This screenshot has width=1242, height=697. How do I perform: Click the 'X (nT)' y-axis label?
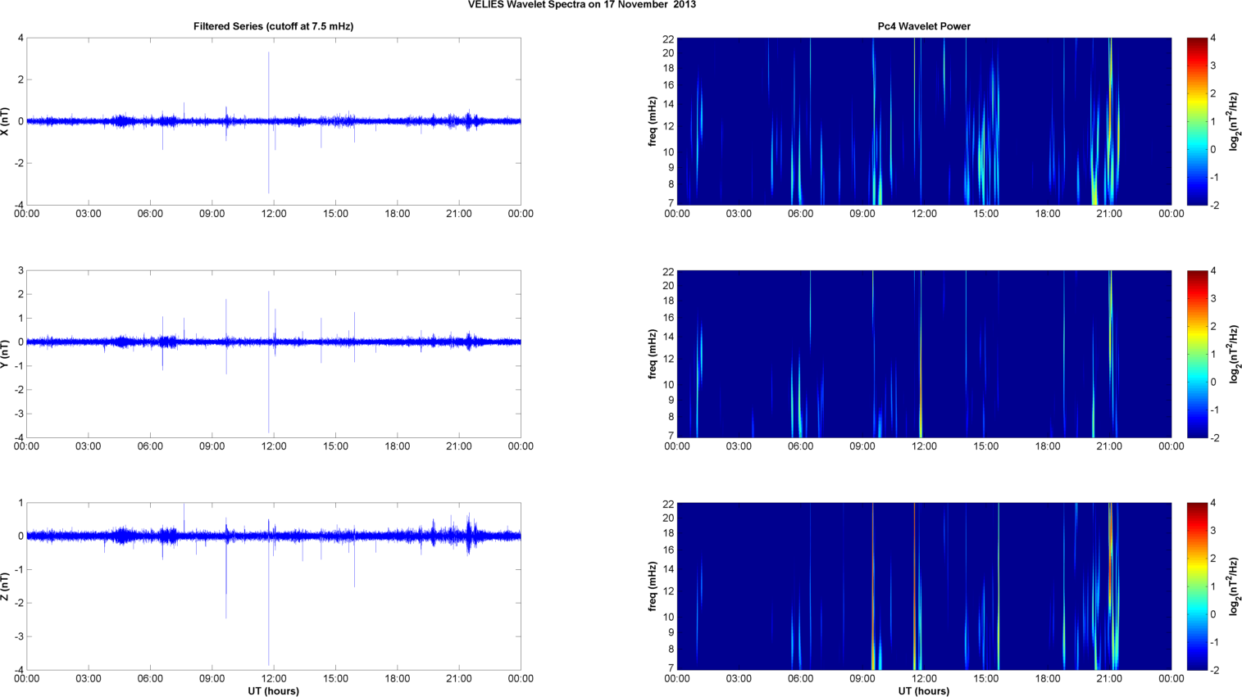tap(6, 121)
